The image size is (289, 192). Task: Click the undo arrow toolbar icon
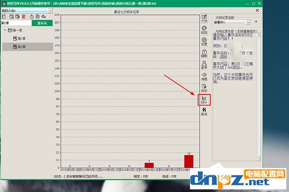tap(44, 17)
